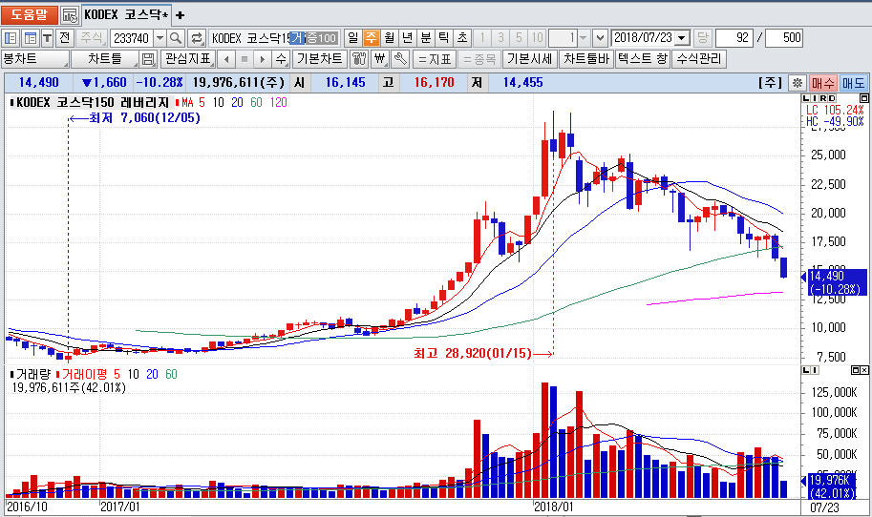This screenshot has height=517, width=872.
Task: Click the gear icon next to 매수
Action: click(x=798, y=84)
